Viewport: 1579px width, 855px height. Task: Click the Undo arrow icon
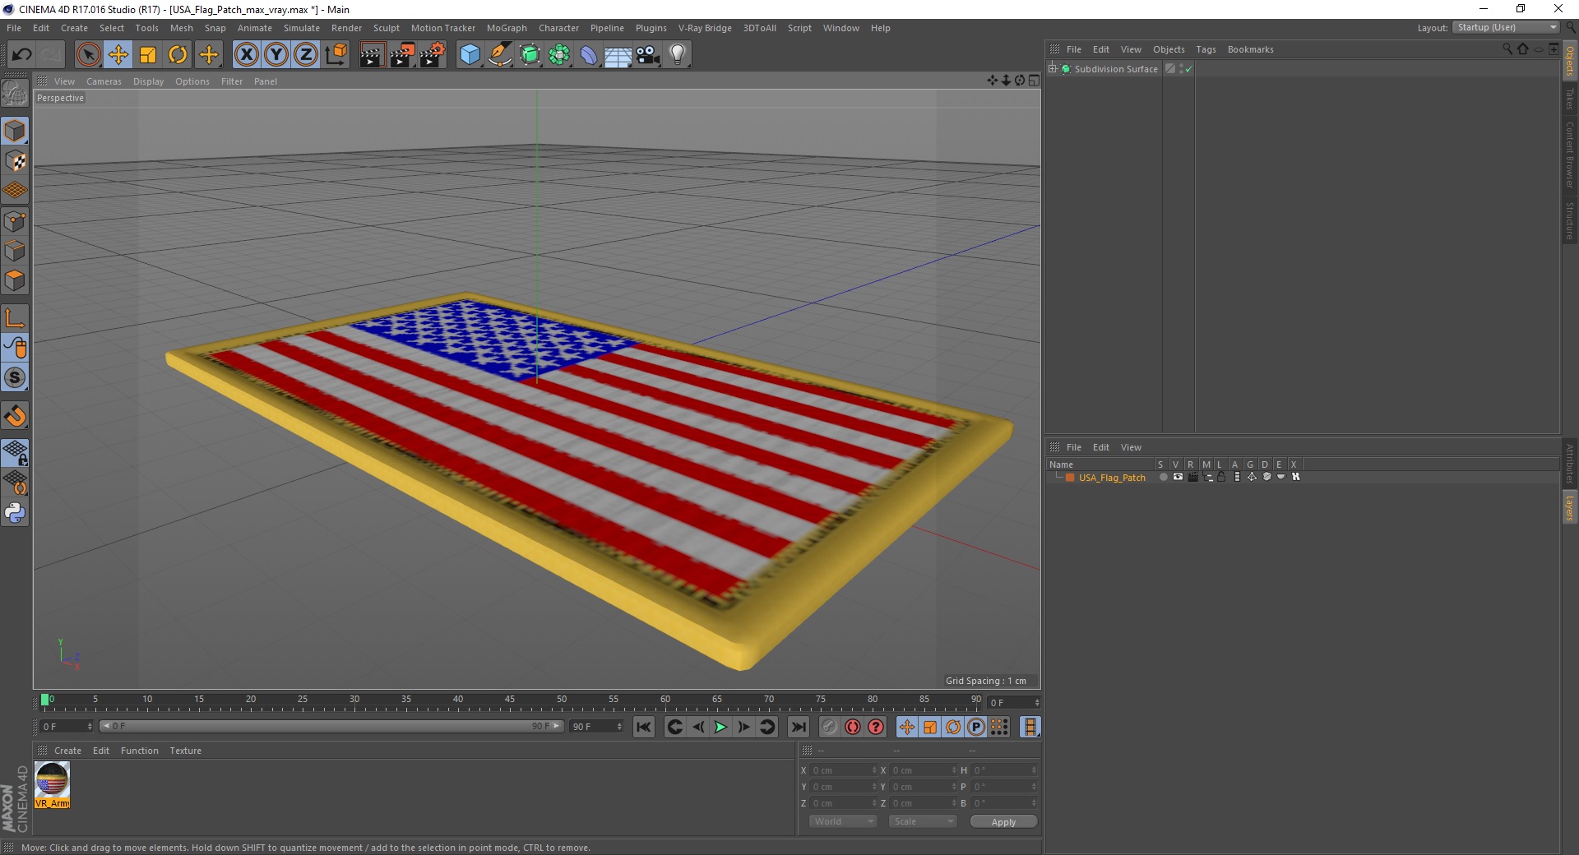pos(21,55)
